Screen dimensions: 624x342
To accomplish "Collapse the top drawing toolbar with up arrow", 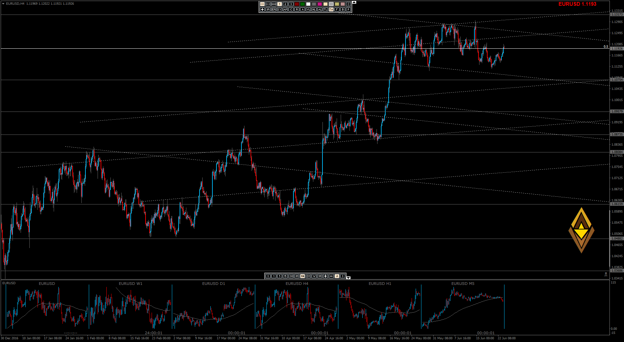I will (354, 2).
